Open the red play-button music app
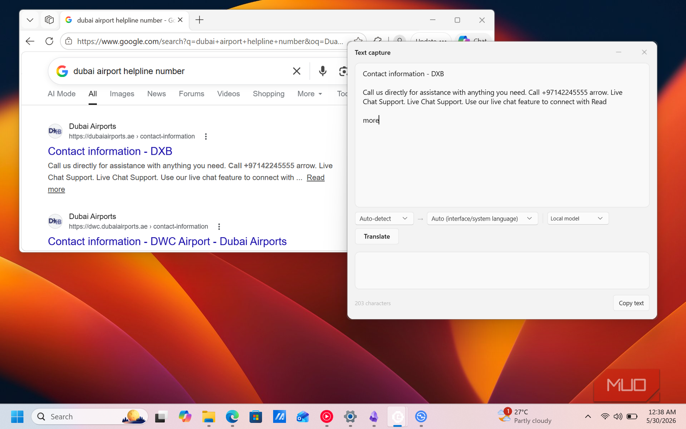This screenshot has width=686, height=429. click(327, 417)
